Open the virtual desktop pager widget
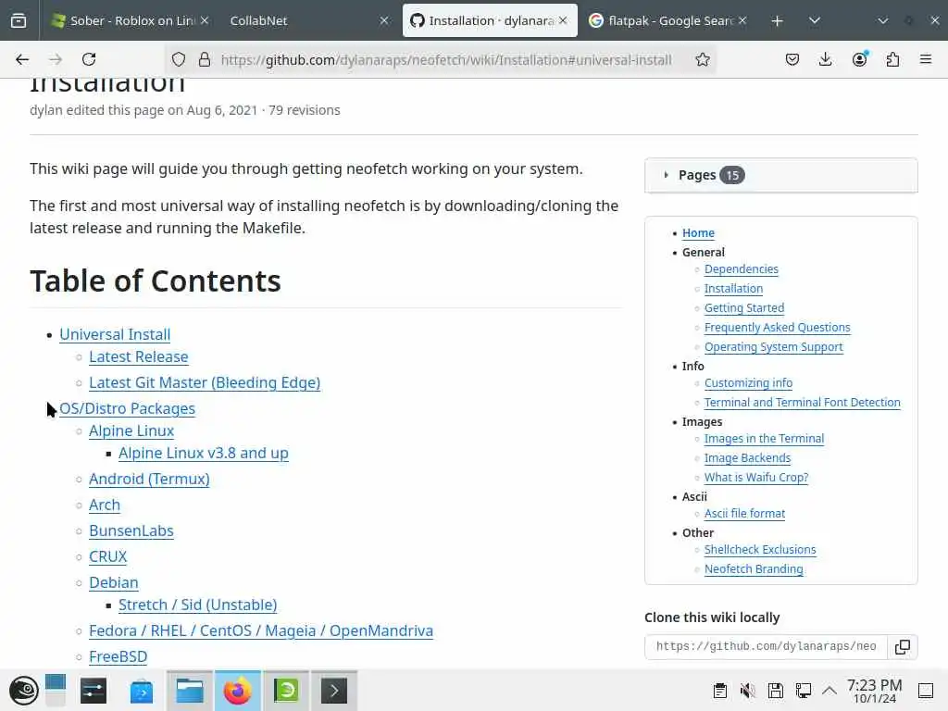The height and width of the screenshot is (711, 948). pyautogui.click(x=55, y=691)
